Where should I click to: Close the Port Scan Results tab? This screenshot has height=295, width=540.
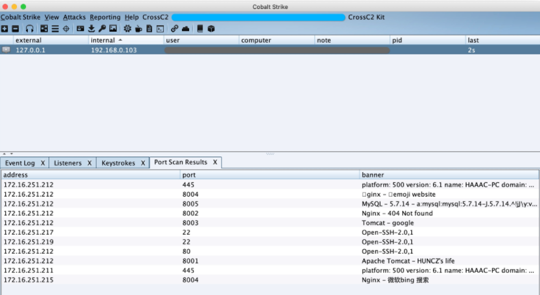coord(215,162)
